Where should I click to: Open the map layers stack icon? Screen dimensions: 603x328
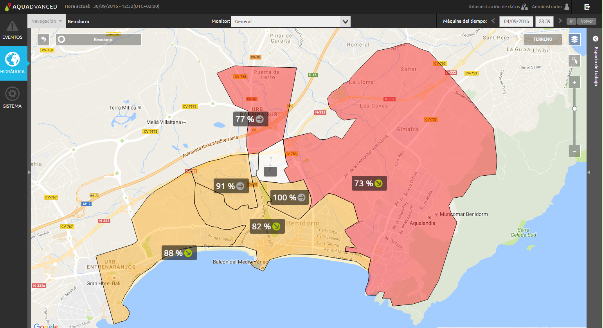[574, 39]
